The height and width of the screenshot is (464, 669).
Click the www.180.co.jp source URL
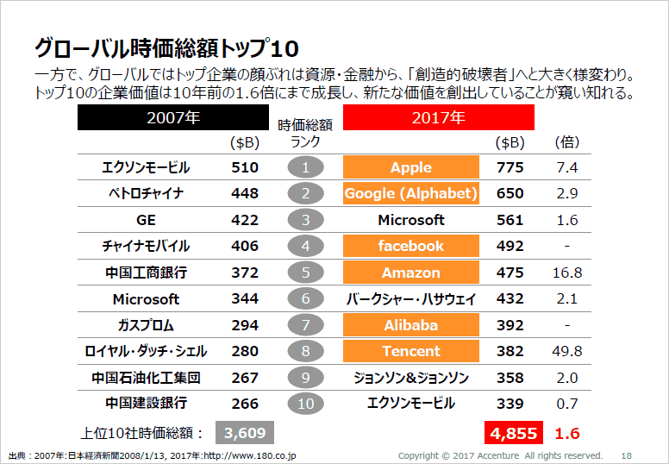tap(250, 456)
